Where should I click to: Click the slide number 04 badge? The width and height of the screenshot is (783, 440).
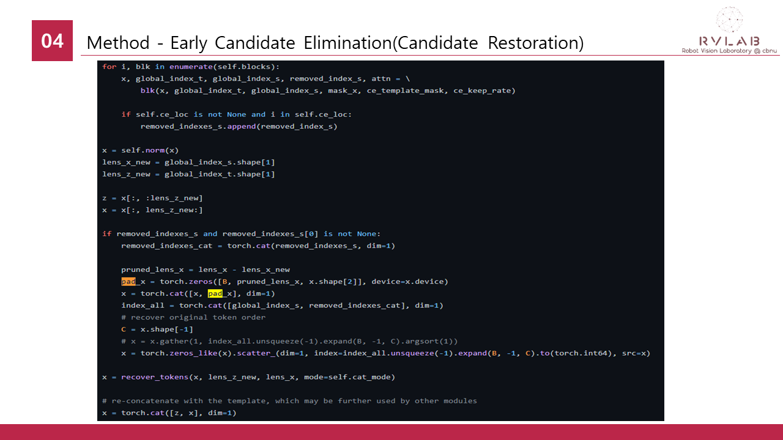click(x=52, y=41)
